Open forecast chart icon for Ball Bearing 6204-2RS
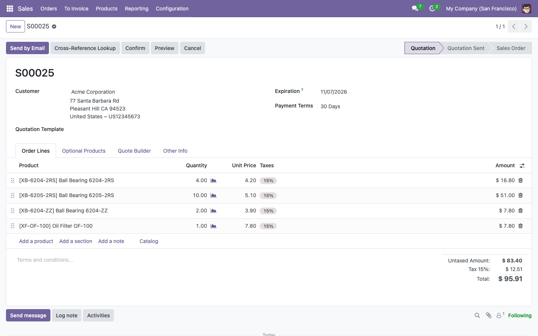 [214, 180]
